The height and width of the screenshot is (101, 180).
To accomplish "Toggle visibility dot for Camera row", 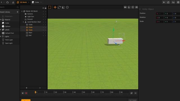I will tap(43, 14).
